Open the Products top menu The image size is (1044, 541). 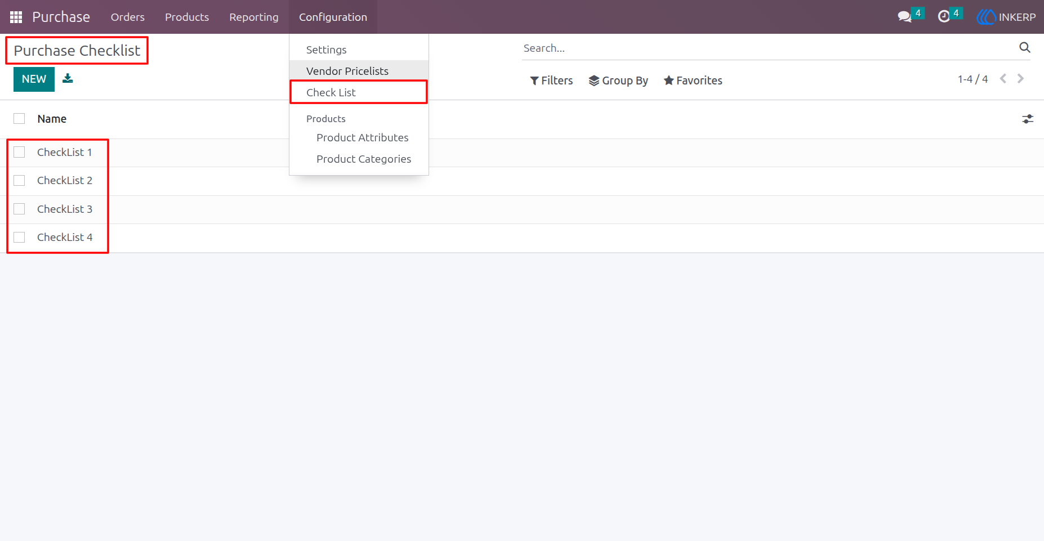pos(187,17)
